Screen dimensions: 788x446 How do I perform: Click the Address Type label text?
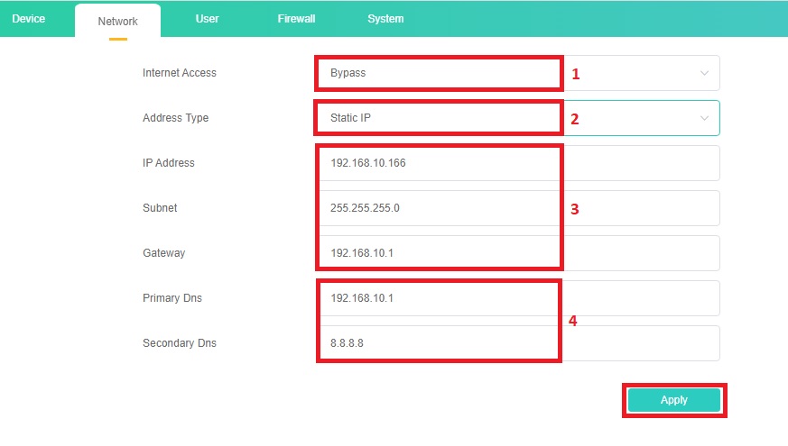175,118
